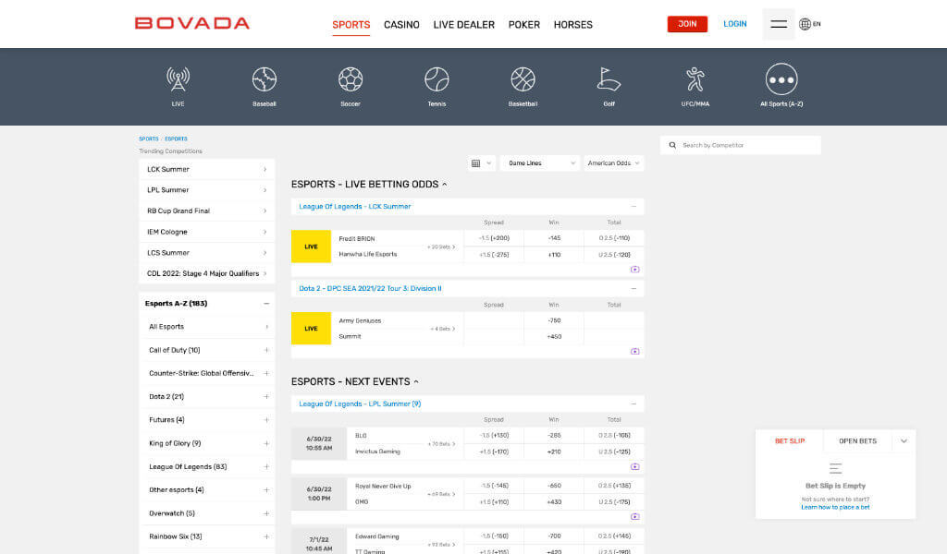Open live stream icon for Army Geniuses match
947x554 pixels.
click(x=634, y=352)
